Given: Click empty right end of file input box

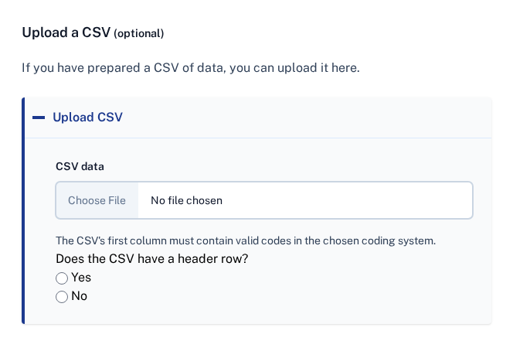Looking at the screenshot, I should tap(402, 200).
